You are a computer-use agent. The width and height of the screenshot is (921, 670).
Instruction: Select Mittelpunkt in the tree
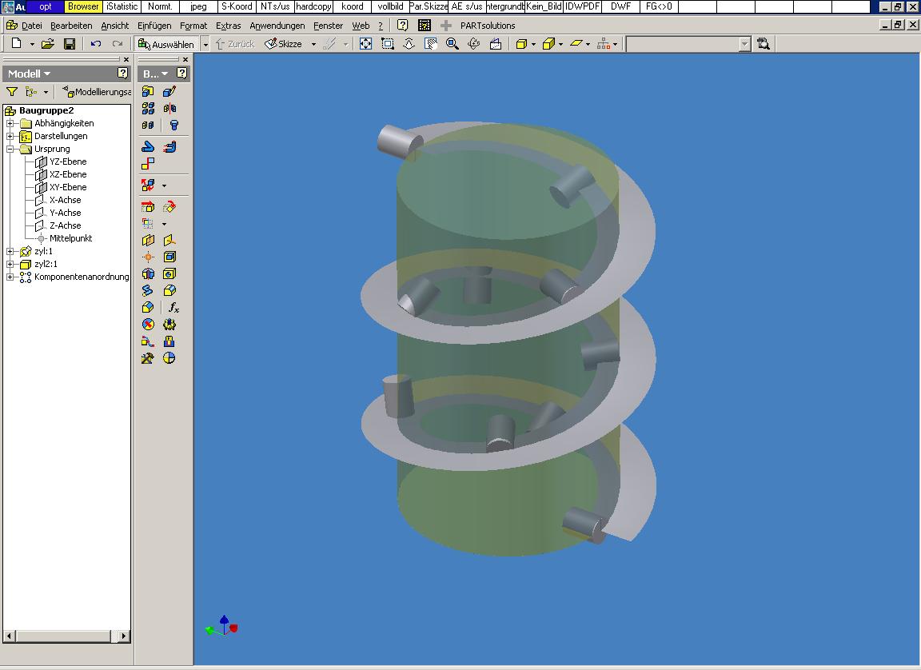[70, 238]
